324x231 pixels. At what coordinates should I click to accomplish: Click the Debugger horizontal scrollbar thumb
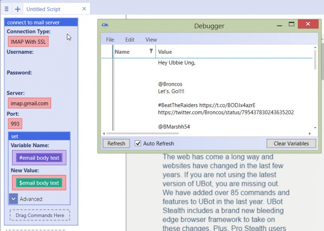(x=143, y=134)
